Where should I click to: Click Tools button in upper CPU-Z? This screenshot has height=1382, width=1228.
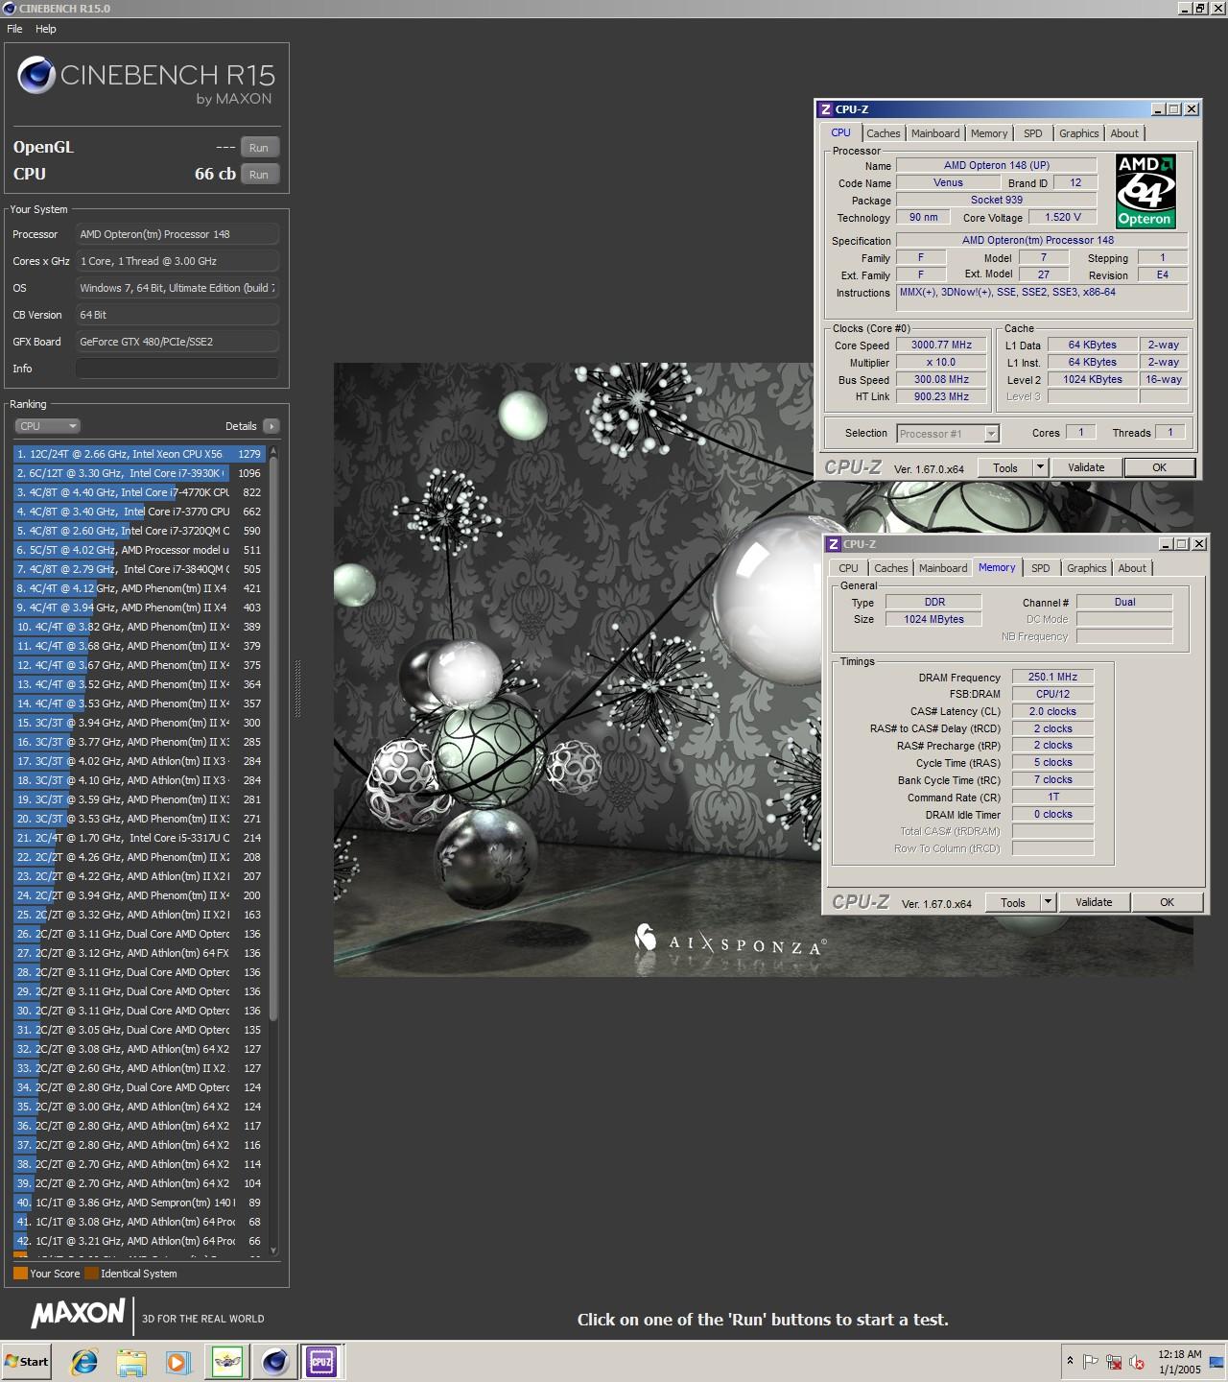point(1004,467)
